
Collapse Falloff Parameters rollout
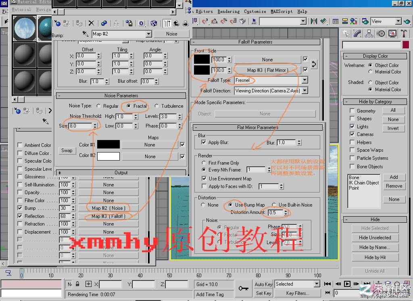(255, 42)
